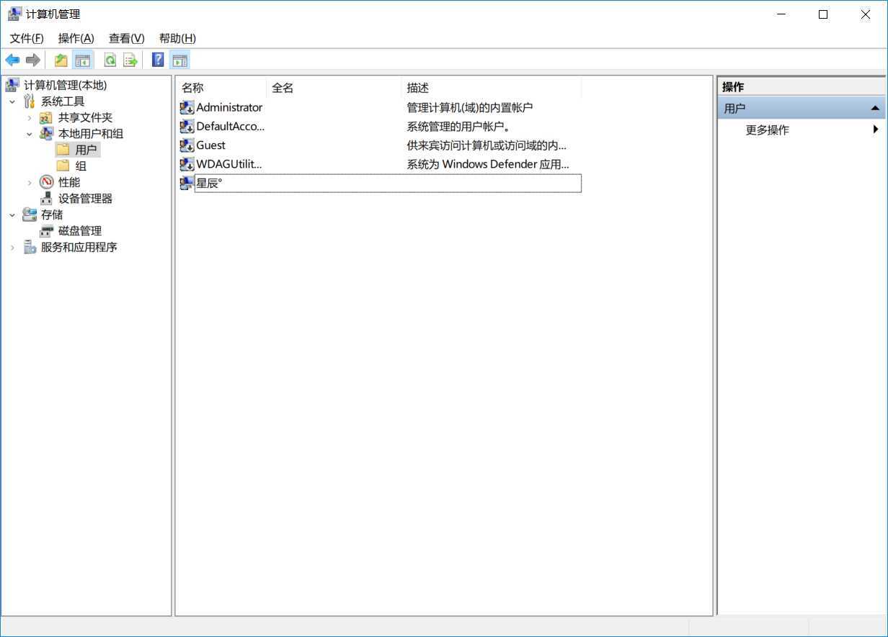The height and width of the screenshot is (637, 888).
Task: Click the Guest user account icon
Action: 187,145
